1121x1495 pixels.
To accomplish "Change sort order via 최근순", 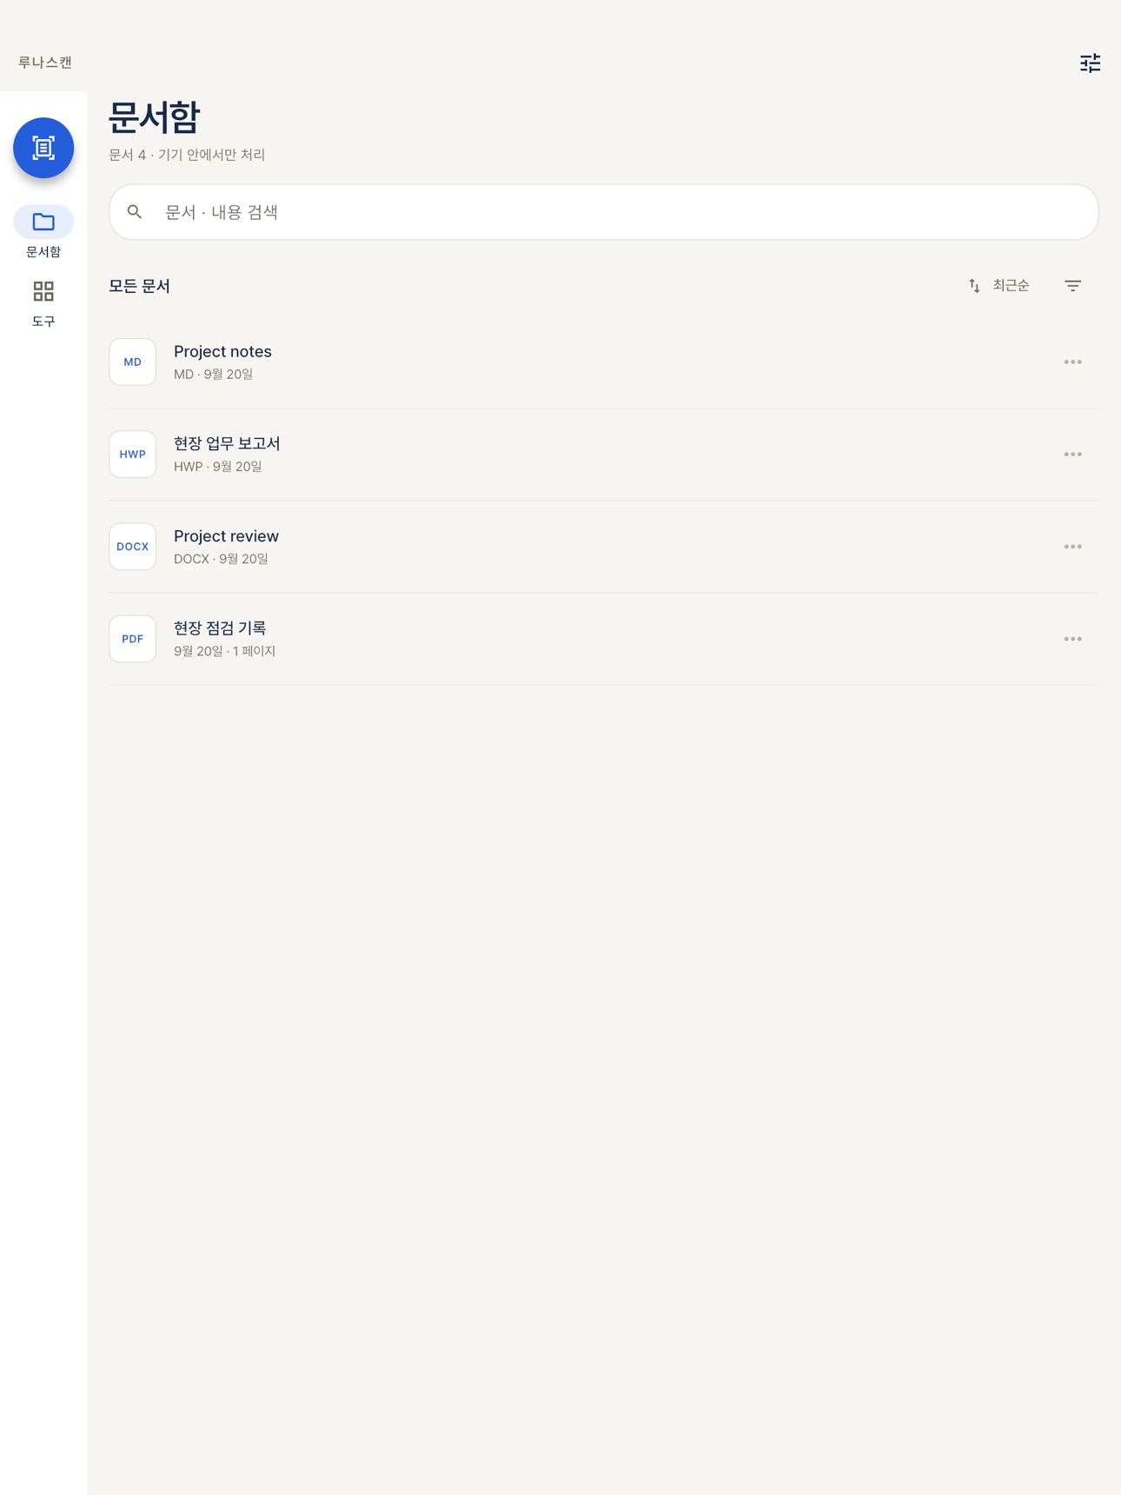I will [x=998, y=286].
